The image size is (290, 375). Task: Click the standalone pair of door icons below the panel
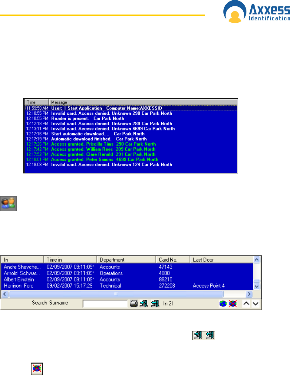[204, 335]
